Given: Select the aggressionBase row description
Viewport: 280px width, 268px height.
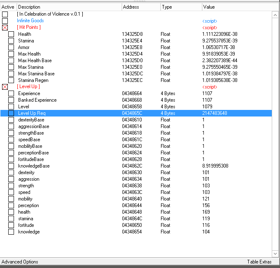Looking at the screenshot, I should 34,126.
